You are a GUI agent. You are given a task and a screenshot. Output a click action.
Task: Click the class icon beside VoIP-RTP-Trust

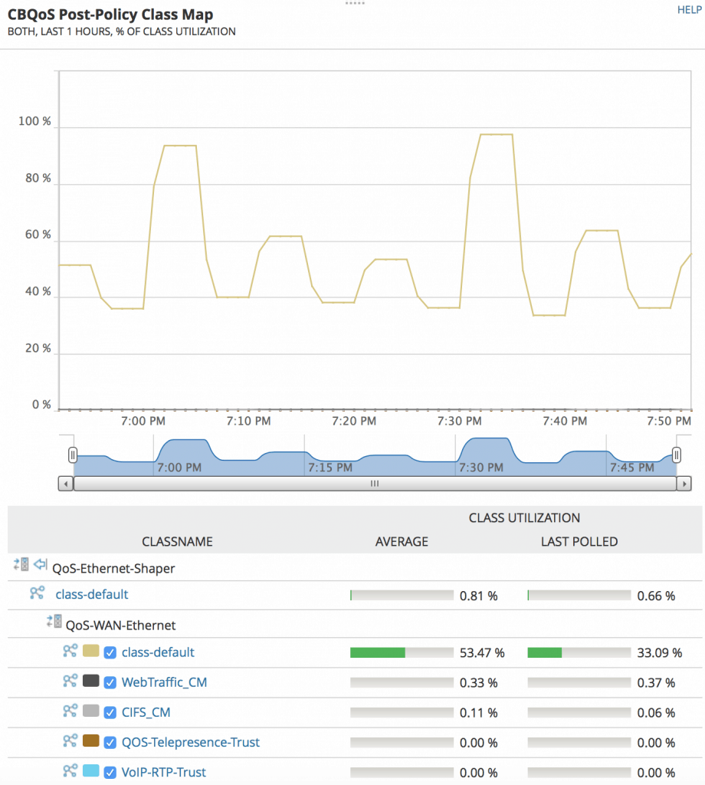tap(70, 770)
